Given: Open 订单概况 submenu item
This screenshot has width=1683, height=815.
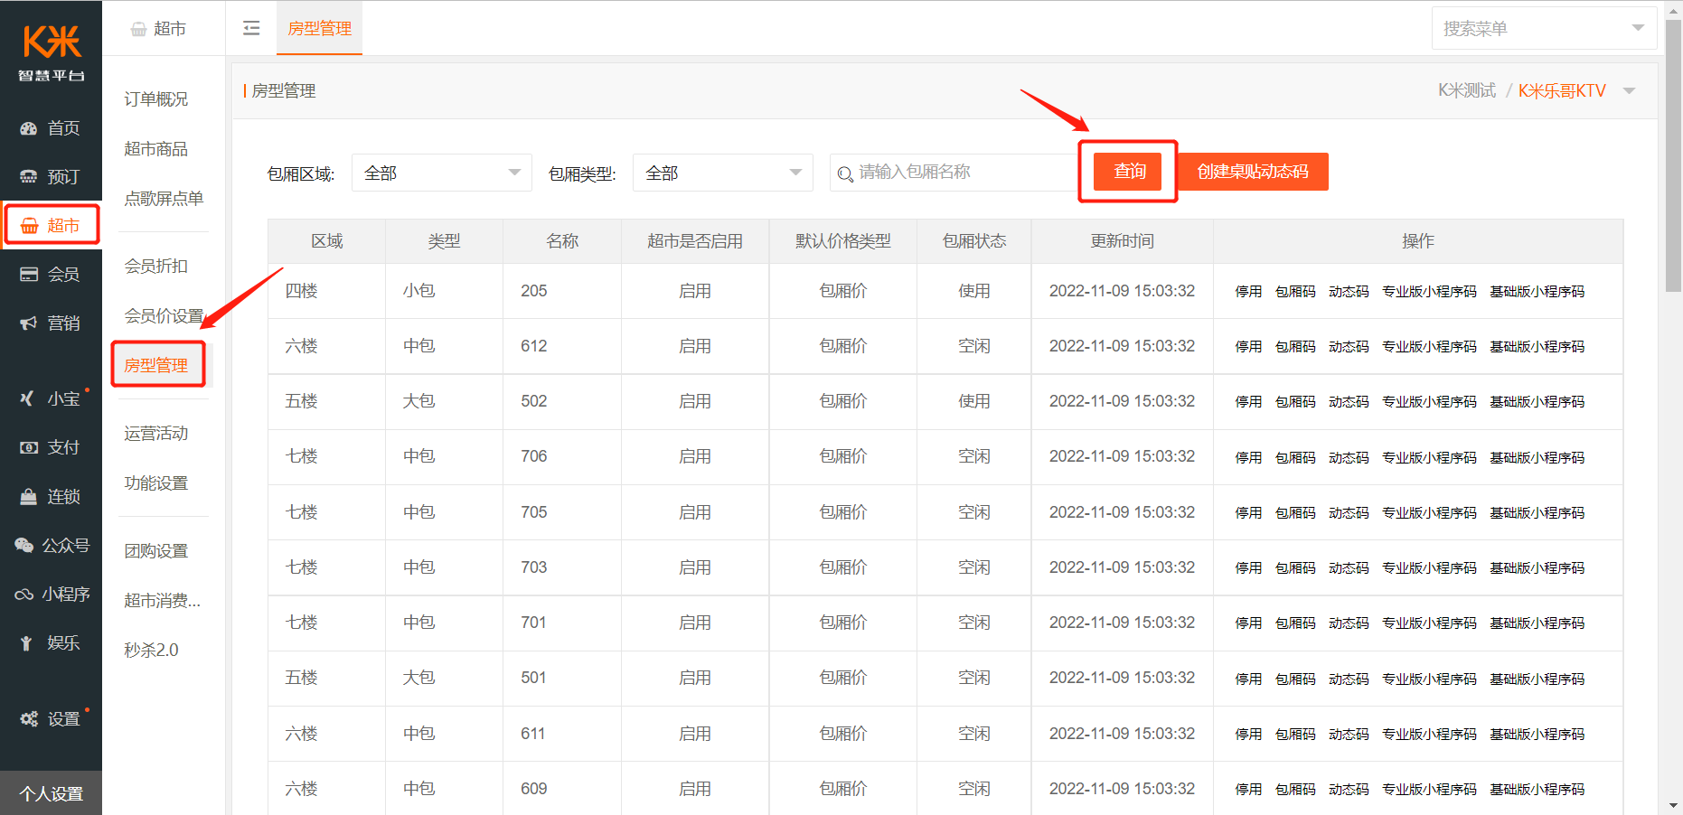Looking at the screenshot, I should coord(156,99).
